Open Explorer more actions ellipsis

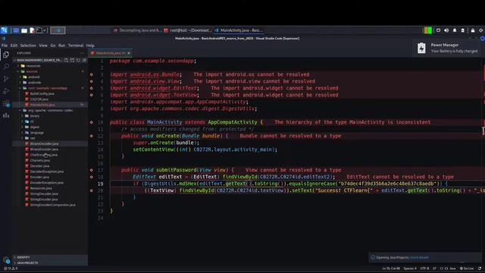[x=83, y=53]
